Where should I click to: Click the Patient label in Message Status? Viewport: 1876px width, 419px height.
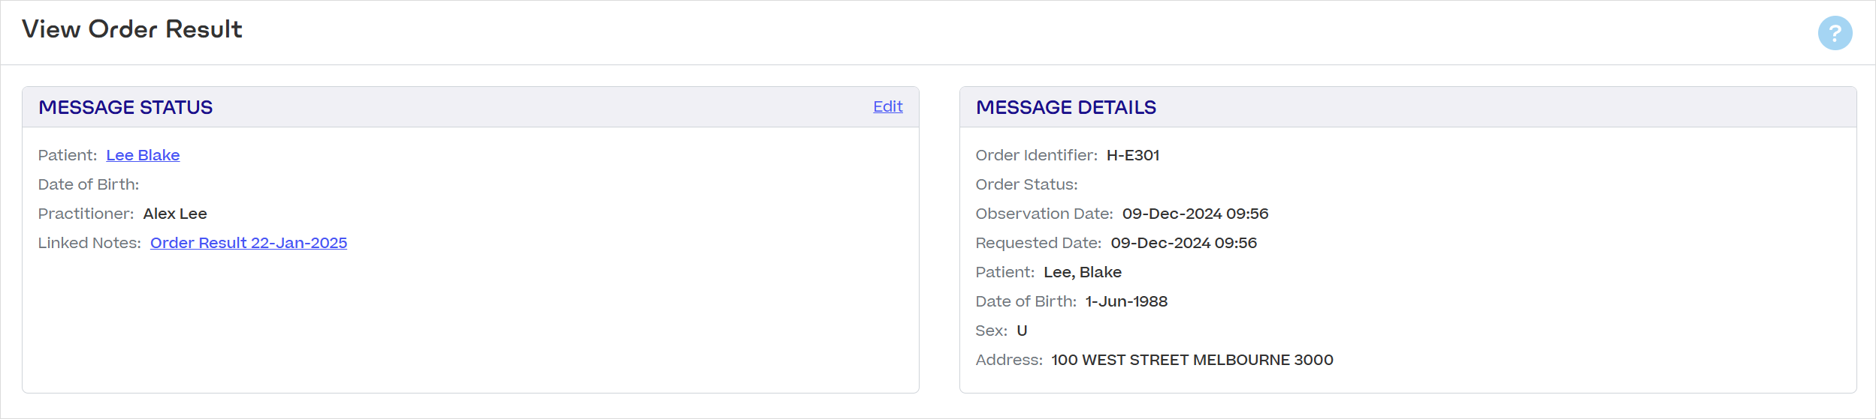click(x=68, y=155)
